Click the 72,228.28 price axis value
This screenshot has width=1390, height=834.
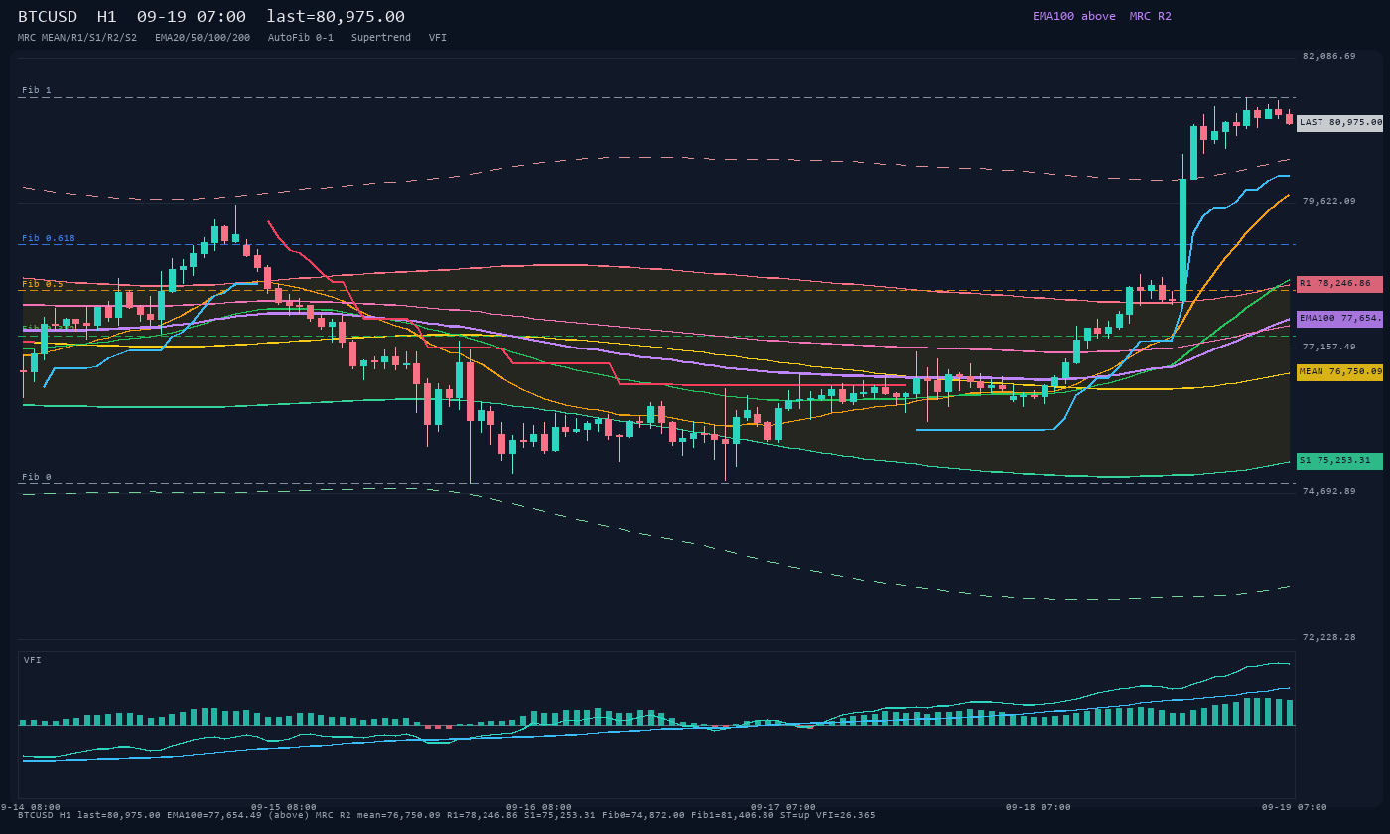[x=1328, y=637]
